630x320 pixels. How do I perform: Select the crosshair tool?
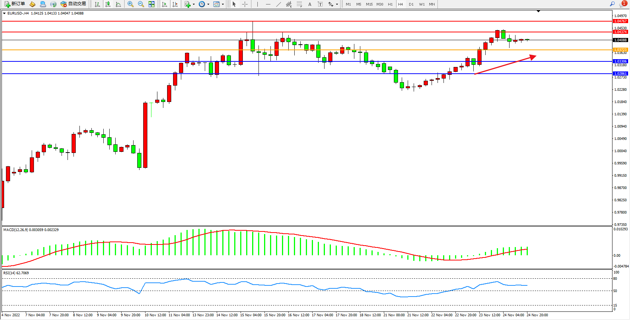(x=245, y=4)
